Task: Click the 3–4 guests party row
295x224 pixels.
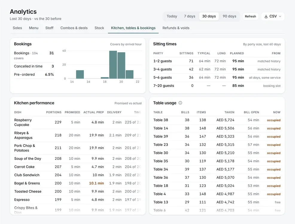Action: point(217,69)
